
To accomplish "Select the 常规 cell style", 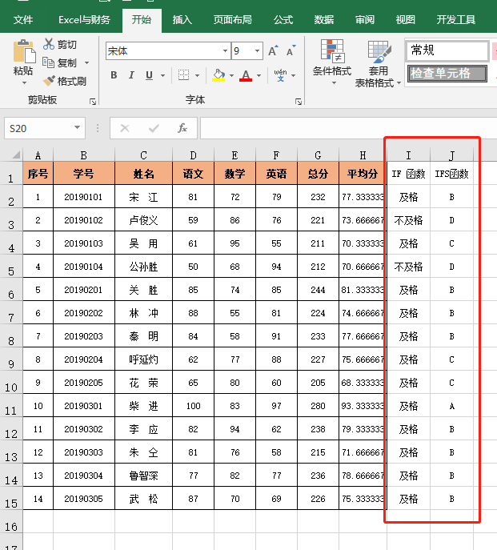I will 447,50.
